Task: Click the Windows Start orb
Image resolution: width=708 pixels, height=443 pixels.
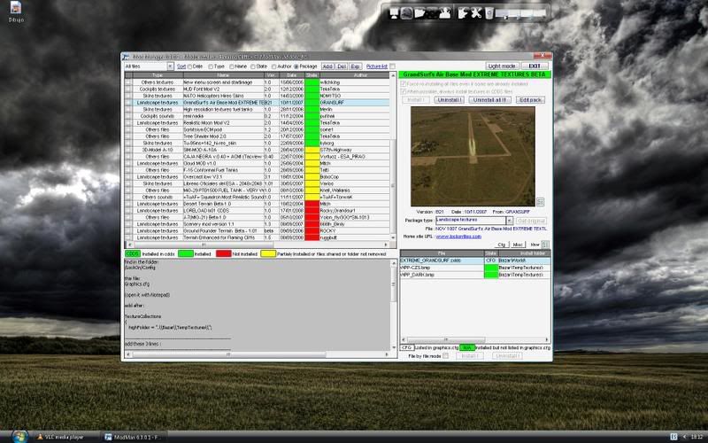Action: pyautogui.click(x=19, y=437)
